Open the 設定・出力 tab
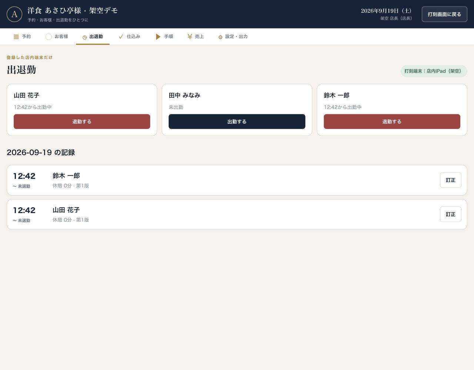This screenshot has height=370, width=474. 233,37
